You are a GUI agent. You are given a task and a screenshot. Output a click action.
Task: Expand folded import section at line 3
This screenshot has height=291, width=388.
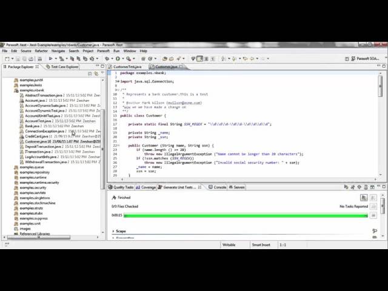117,81
